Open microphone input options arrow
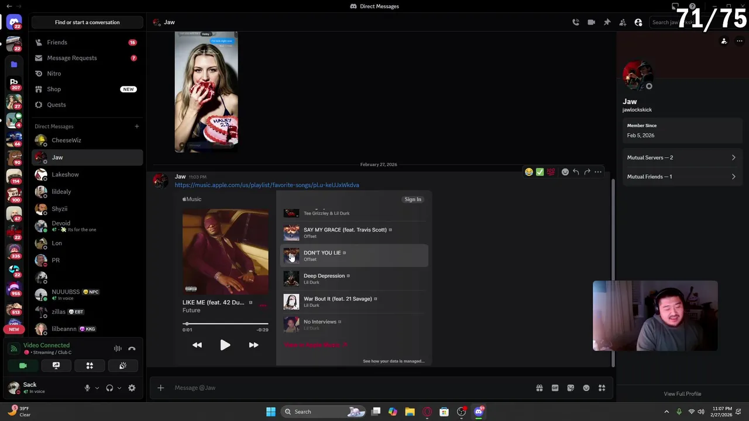 tap(97, 388)
